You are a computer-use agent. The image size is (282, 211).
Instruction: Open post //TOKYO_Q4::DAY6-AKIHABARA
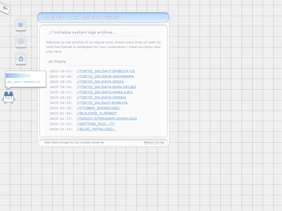tap(105, 77)
